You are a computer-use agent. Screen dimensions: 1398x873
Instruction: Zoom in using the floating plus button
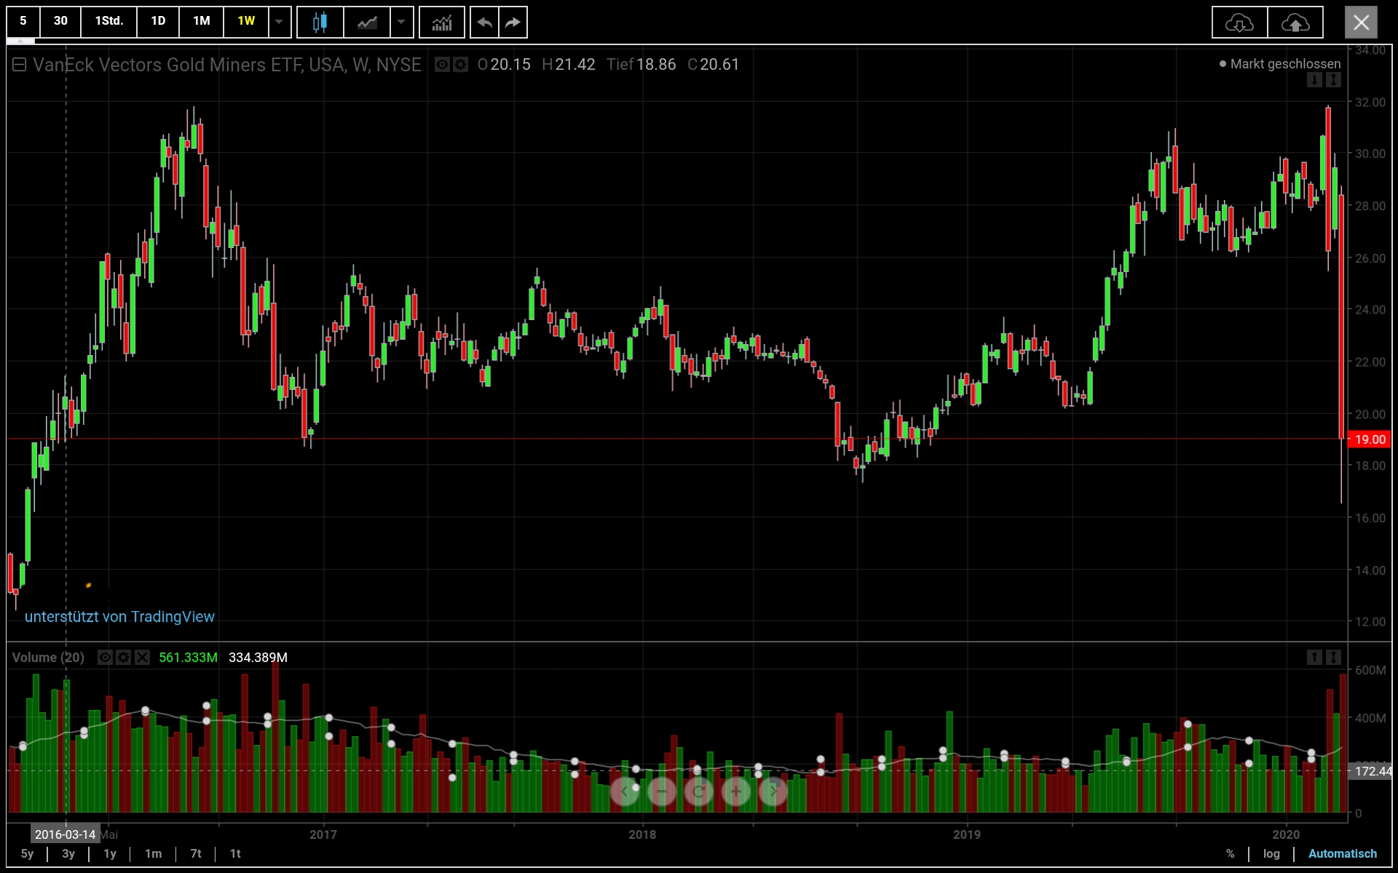coord(736,792)
